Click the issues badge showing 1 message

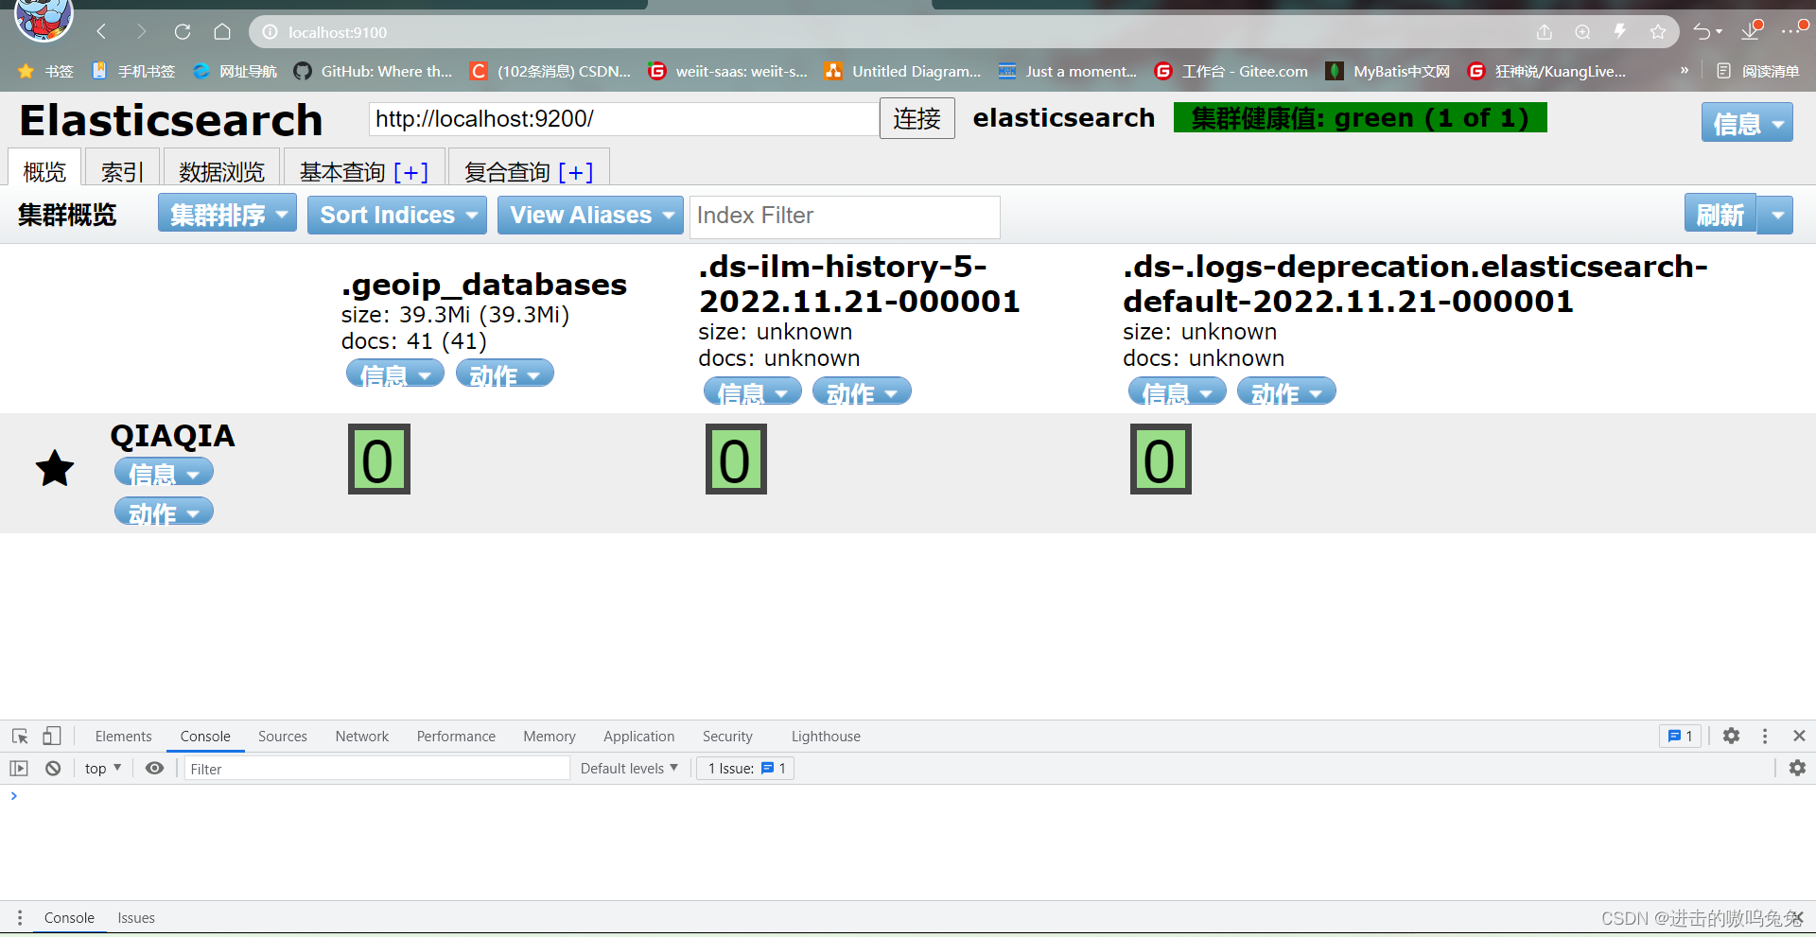1681,736
